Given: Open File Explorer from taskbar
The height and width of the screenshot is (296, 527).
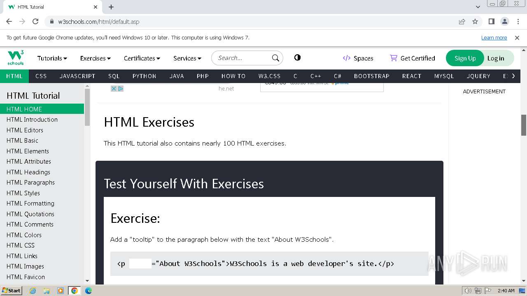Looking at the screenshot, I should pyautogui.click(x=47, y=291).
